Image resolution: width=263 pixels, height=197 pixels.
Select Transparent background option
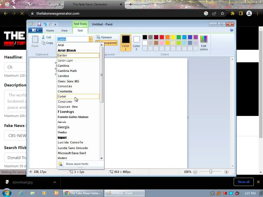[x=106, y=43]
